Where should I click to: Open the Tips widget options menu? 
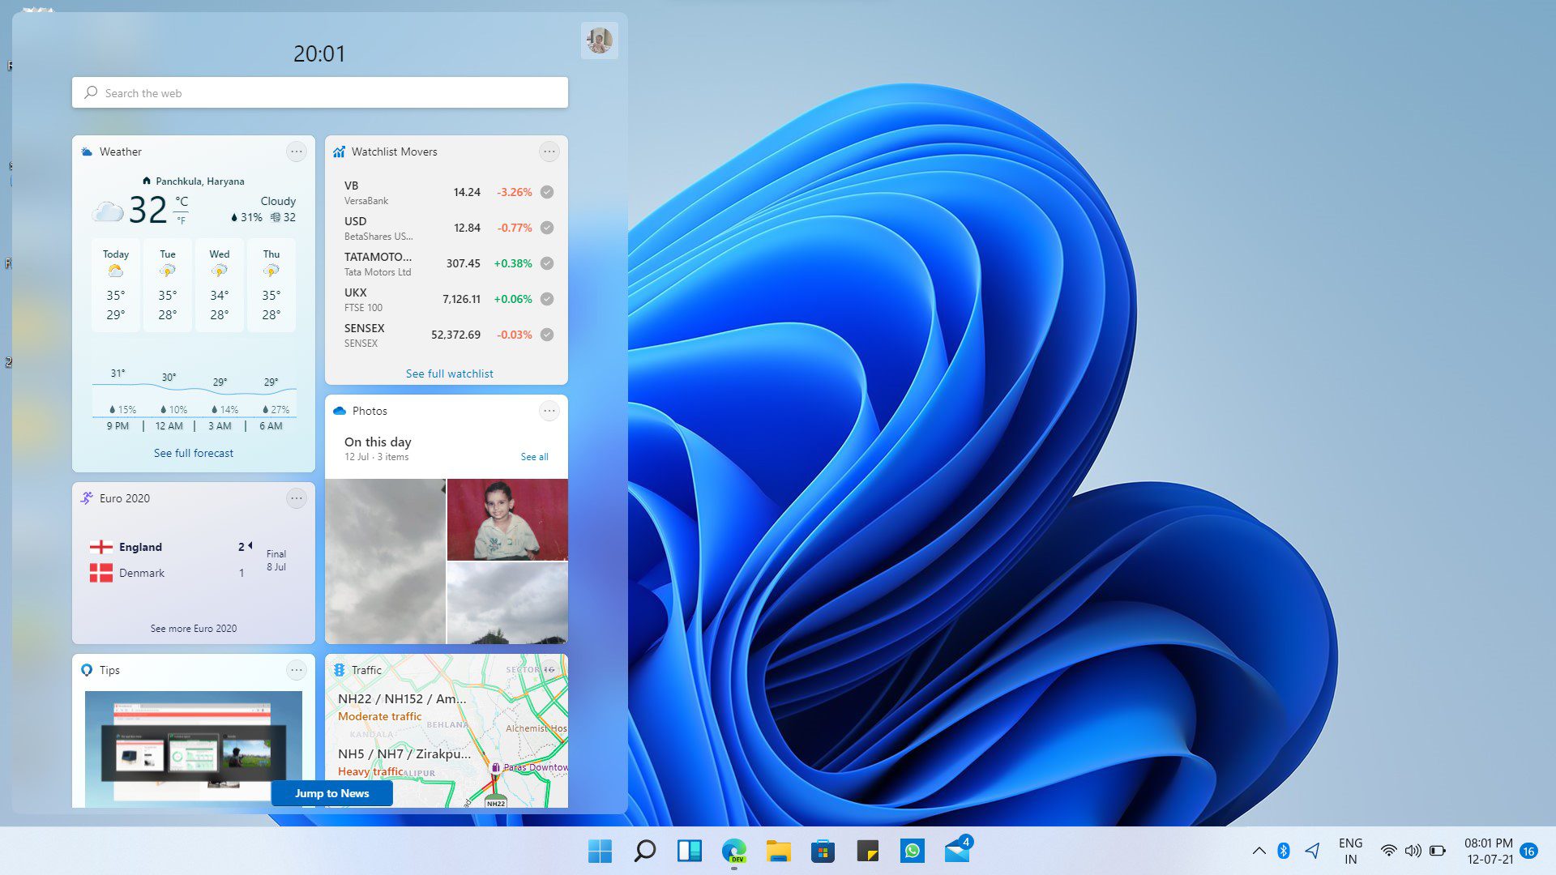tap(297, 670)
